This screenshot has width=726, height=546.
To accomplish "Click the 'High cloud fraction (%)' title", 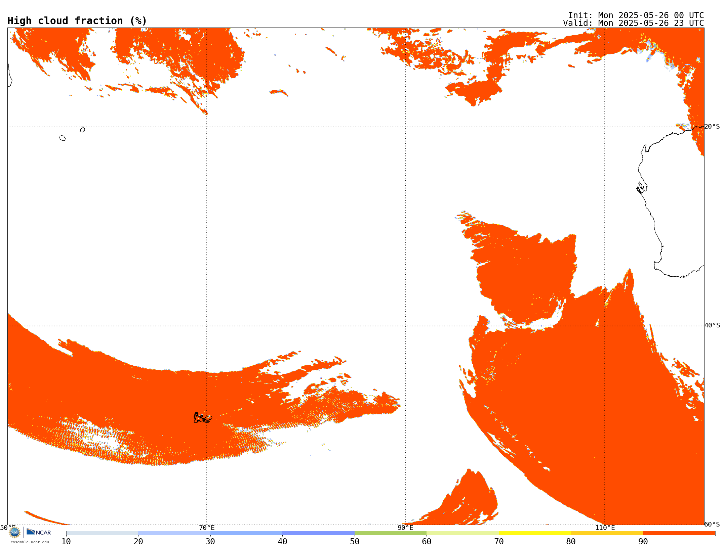I will coord(77,21).
